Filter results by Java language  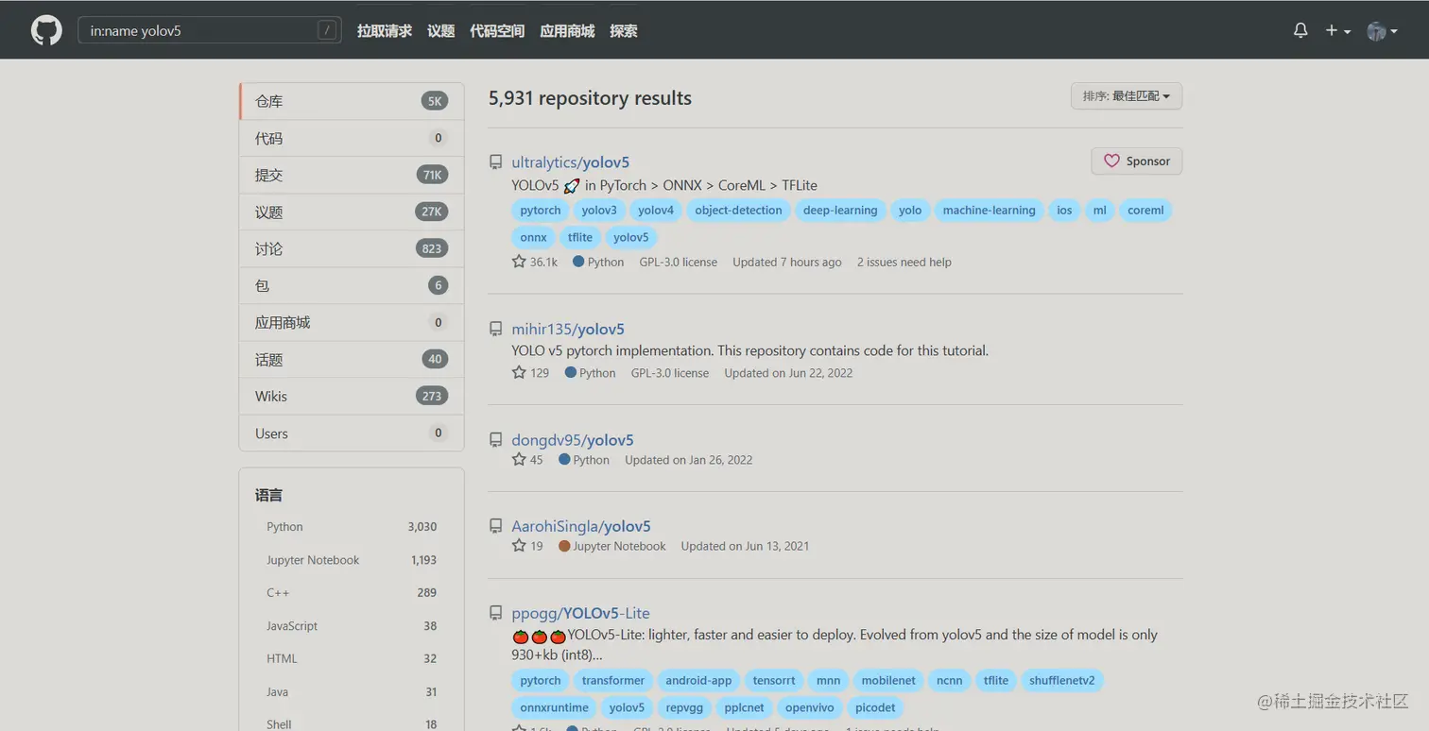pos(352,692)
